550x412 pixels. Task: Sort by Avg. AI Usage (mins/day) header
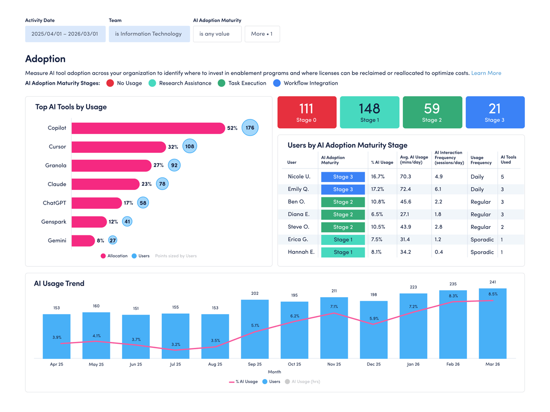coord(414,160)
